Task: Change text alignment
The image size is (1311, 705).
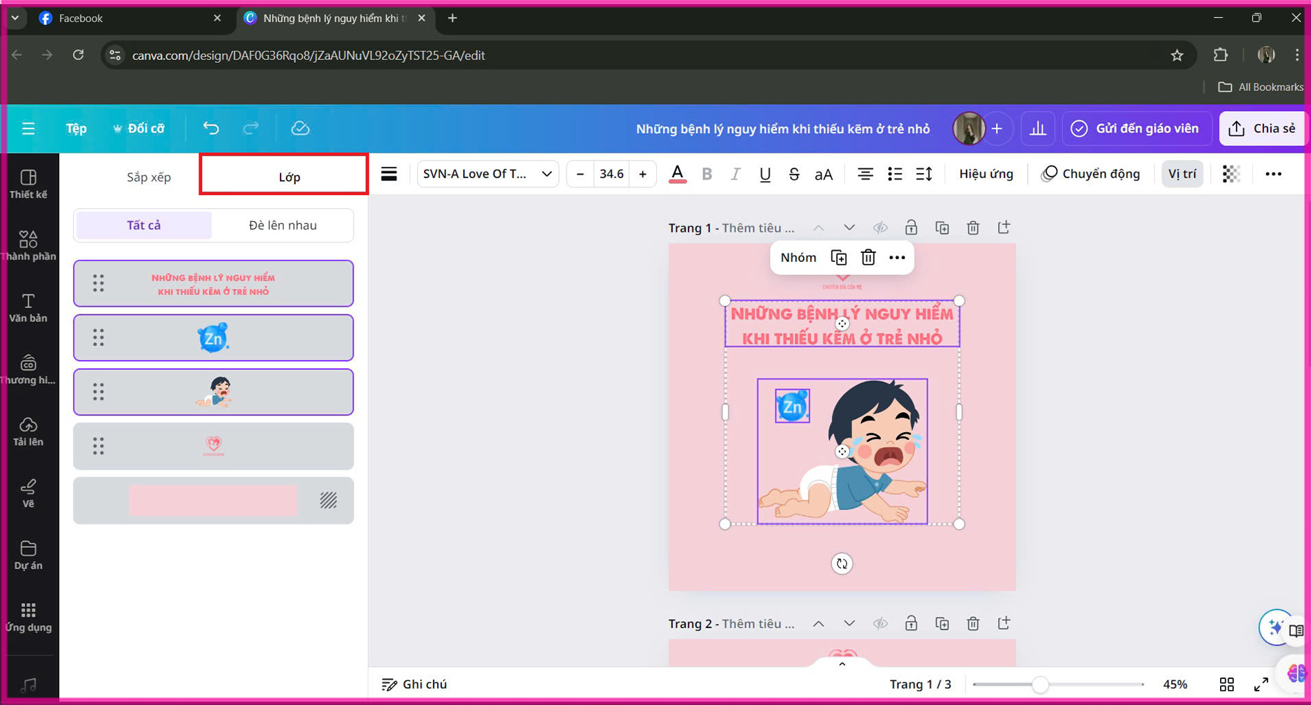Action: pos(865,174)
